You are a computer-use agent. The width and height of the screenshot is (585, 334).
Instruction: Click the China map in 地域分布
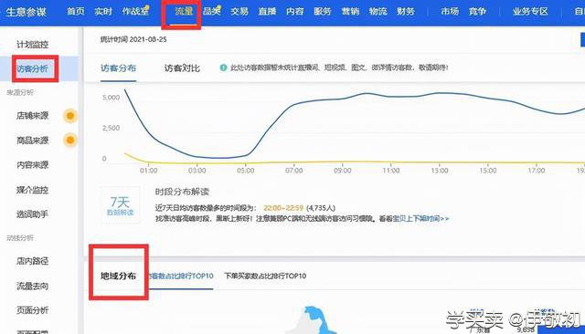312,319
